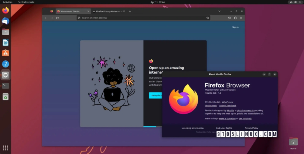Open the firefox-beta app menu in top bar
This screenshot has width=304, height=154.
pos(28,2)
